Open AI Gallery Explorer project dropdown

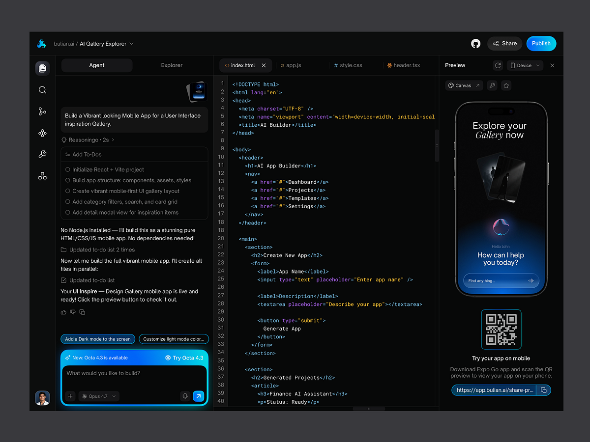(107, 44)
